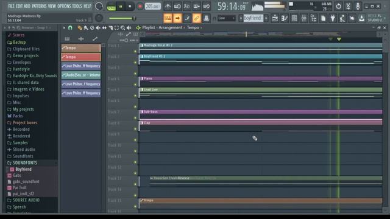Mute Track 1 with its green LED
This screenshot has height=219, width=390.
coord(135,51)
